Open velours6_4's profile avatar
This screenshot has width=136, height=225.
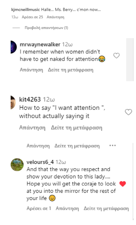tap(17, 165)
